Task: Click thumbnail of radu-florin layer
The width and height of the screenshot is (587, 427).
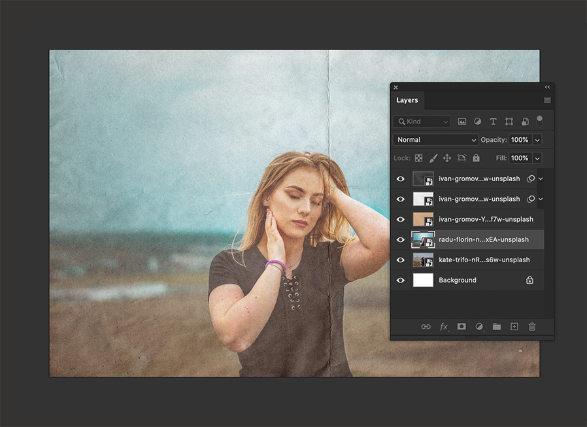Action: pyautogui.click(x=423, y=239)
